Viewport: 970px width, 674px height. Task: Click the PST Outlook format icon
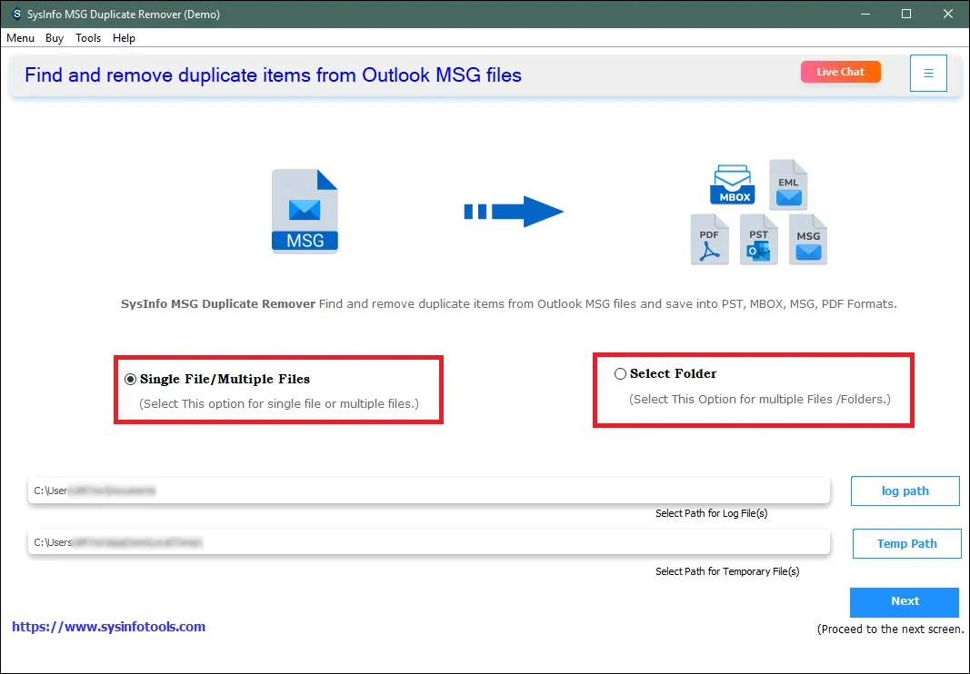758,239
